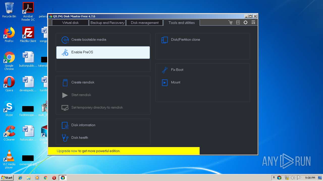The image size is (323, 181).
Task: Show hidden tray icons arrow
Action: [x=274, y=178]
